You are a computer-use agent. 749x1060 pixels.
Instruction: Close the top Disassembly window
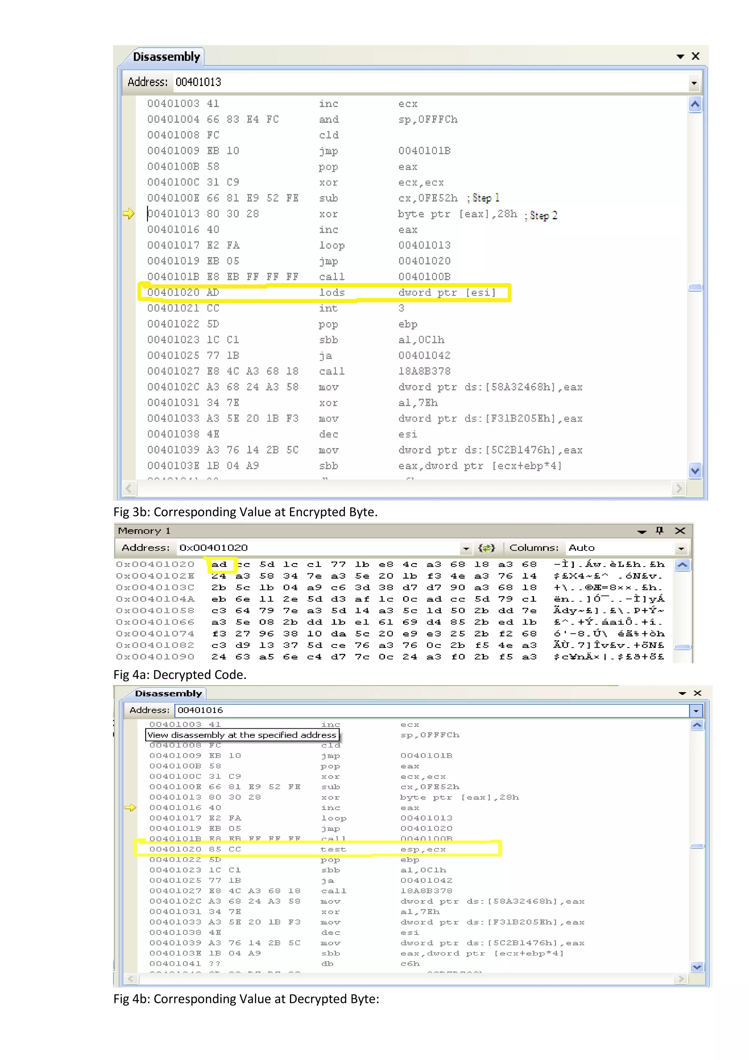pyautogui.click(x=696, y=56)
